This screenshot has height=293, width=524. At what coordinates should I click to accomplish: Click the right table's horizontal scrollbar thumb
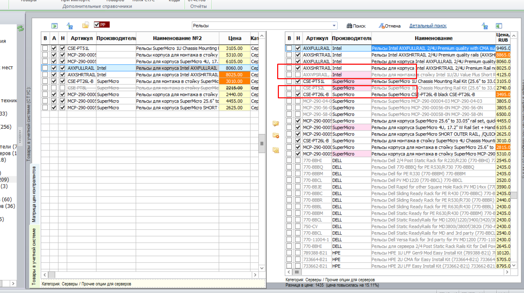297,272
